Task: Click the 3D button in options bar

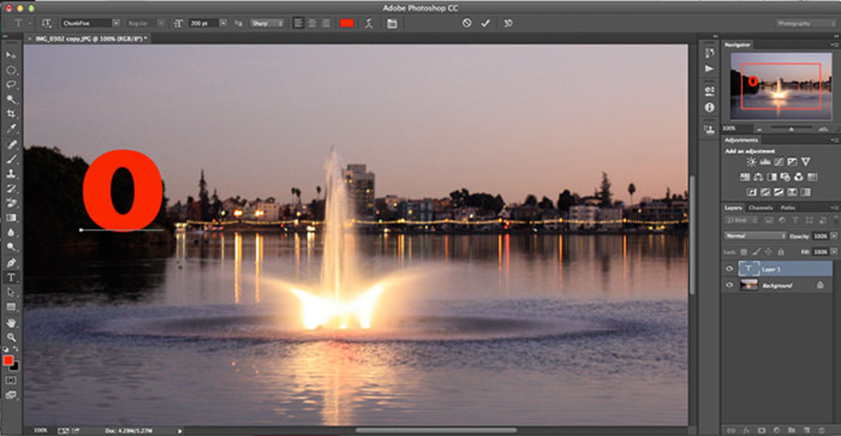Action: click(x=508, y=23)
